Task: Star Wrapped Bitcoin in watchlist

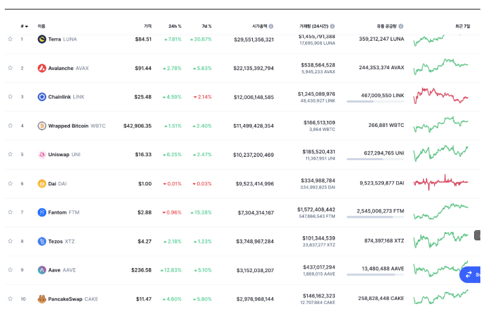Action: [10, 126]
